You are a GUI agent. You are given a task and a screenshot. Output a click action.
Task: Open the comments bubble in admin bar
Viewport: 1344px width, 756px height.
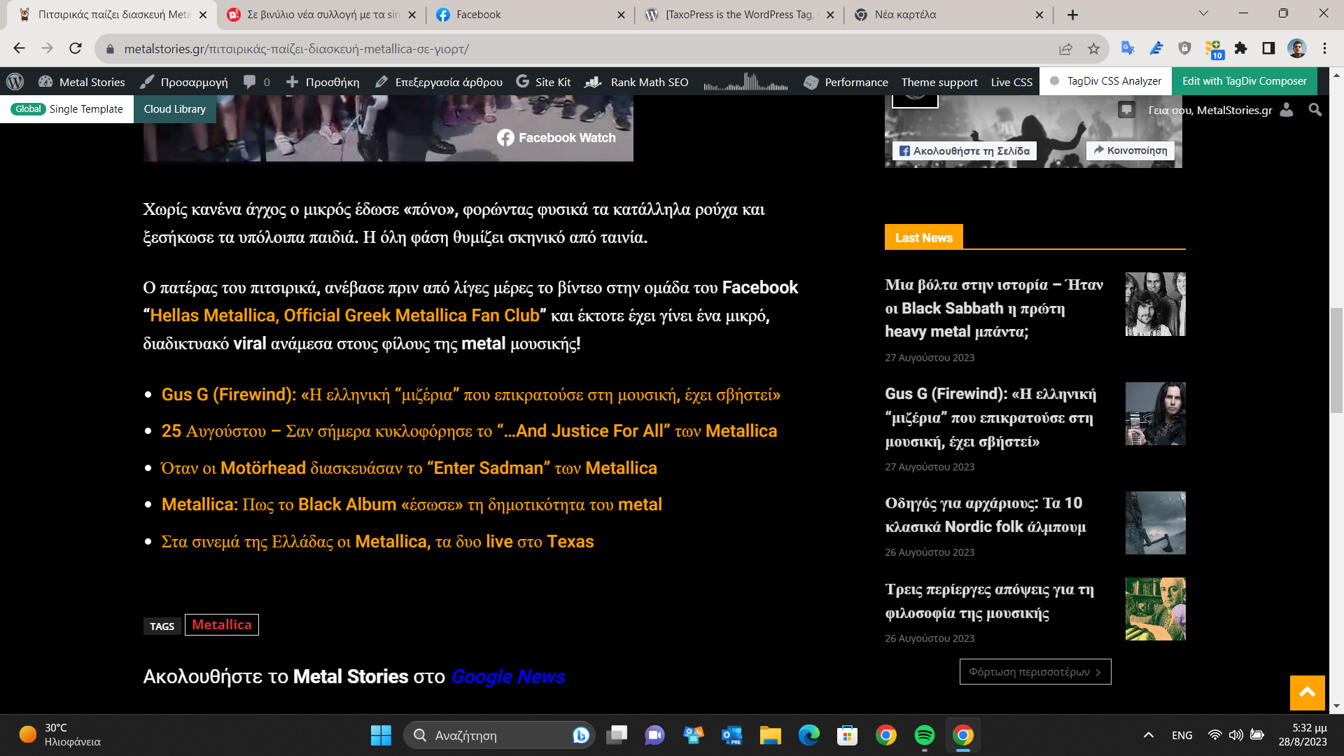(x=256, y=82)
